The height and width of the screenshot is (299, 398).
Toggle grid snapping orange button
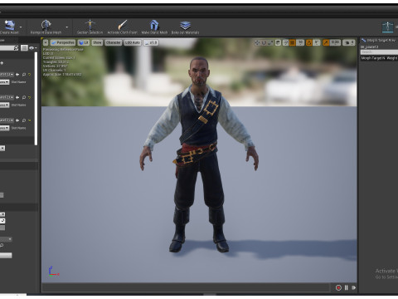coord(292,42)
